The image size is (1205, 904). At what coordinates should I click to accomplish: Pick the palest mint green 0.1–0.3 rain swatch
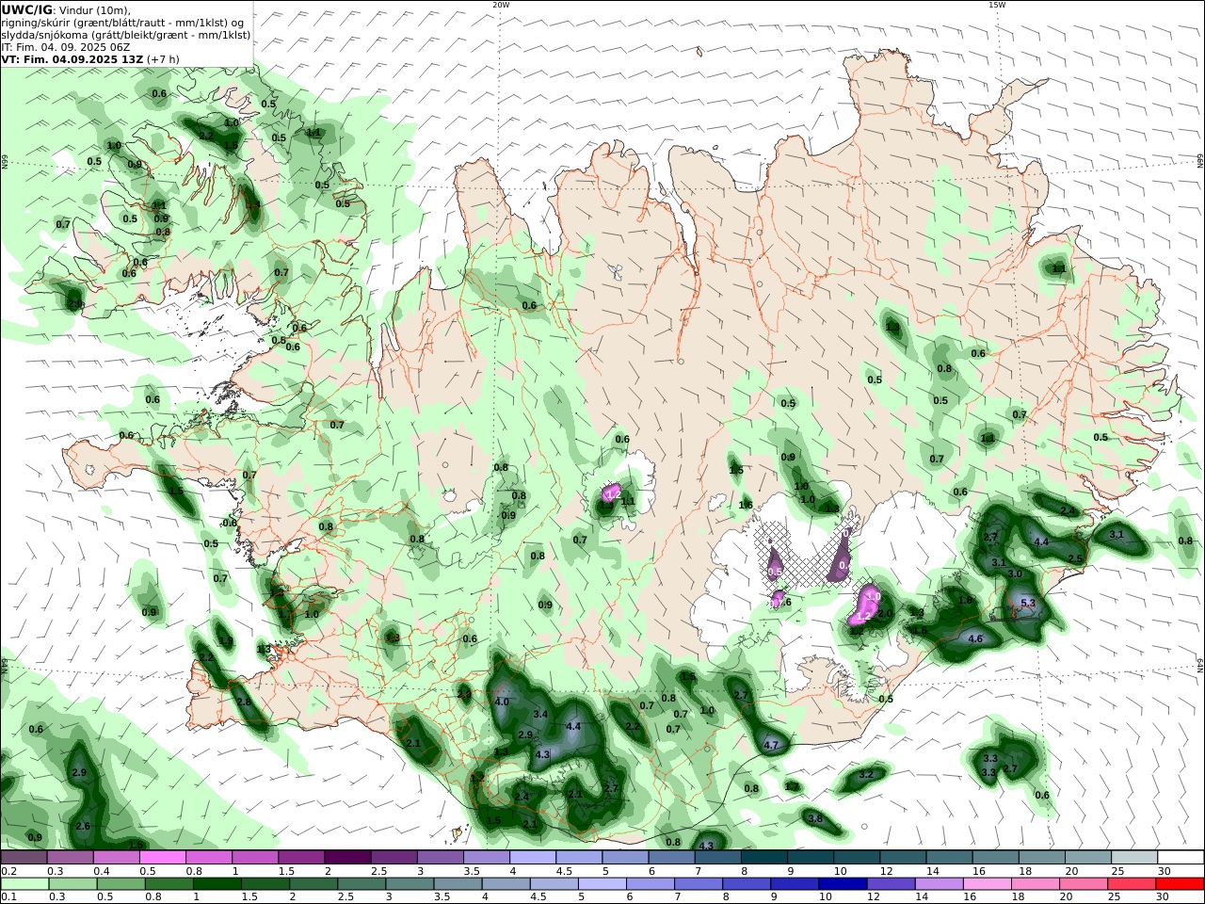click(24, 883)
